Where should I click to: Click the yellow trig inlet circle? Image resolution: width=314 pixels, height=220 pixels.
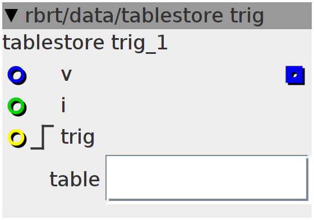coord(17,138)
